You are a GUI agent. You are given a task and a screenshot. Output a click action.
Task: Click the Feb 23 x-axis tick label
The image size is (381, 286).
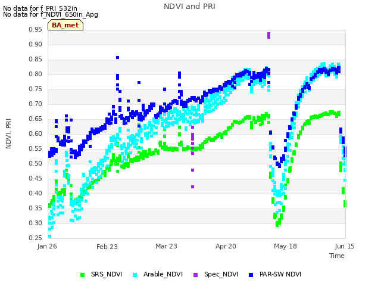pyautogui.click(x=107, y=247)
